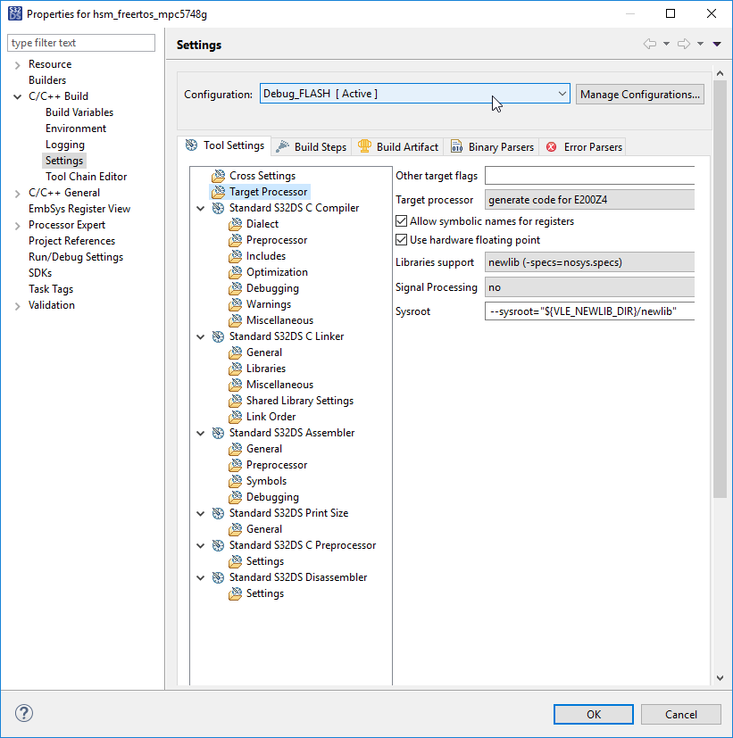
Task: Select Environment in sidebar
Action: 76,129
